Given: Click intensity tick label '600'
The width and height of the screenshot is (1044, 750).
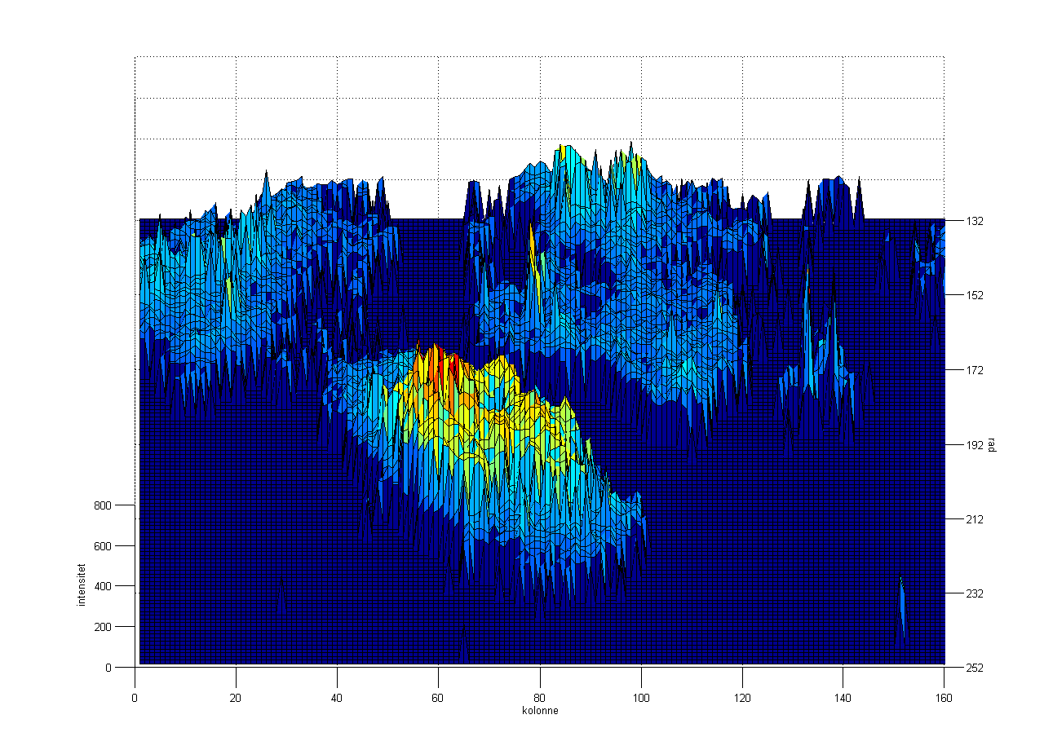Looking at the screenshot, I should click(x=102, y=546).
